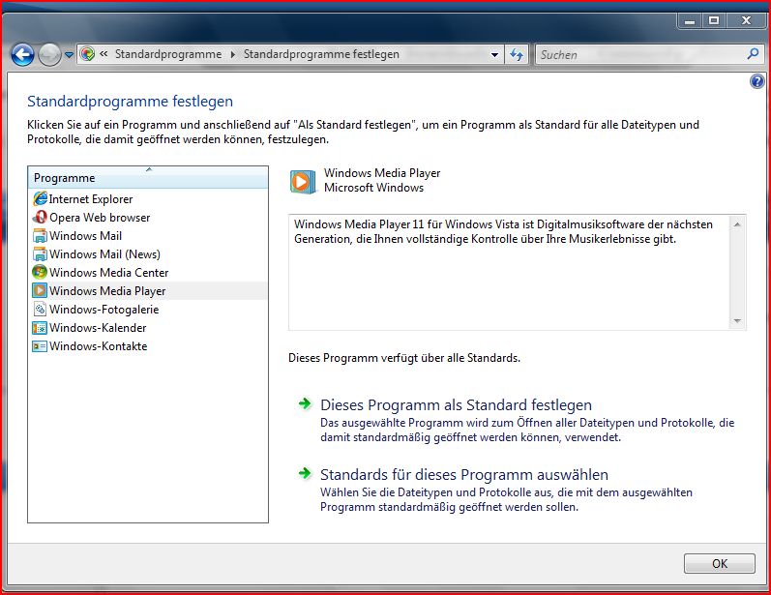This screenshot has height=595, width=771.
Task: Click large Windows Media Player icon in details
Action: point(303,182)
